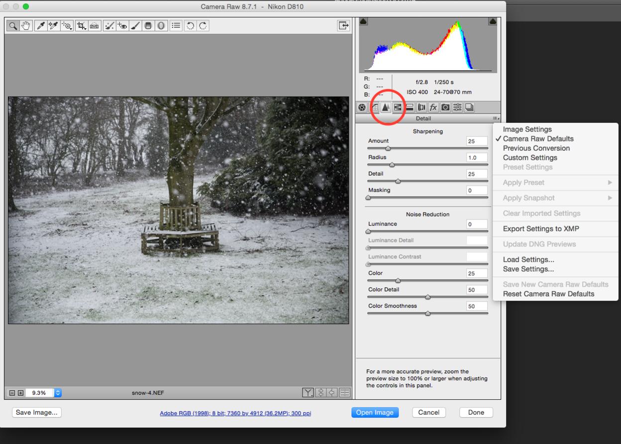621x444 pixels.
Task: Rotate image 90 degrees clockwise
Action: (203, 26)
